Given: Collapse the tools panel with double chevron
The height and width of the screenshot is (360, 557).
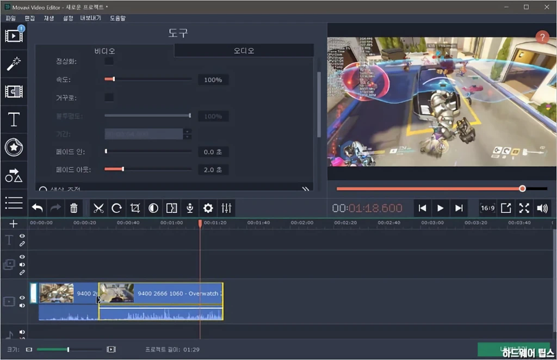Looking at the screenshot, I should 306,189.
